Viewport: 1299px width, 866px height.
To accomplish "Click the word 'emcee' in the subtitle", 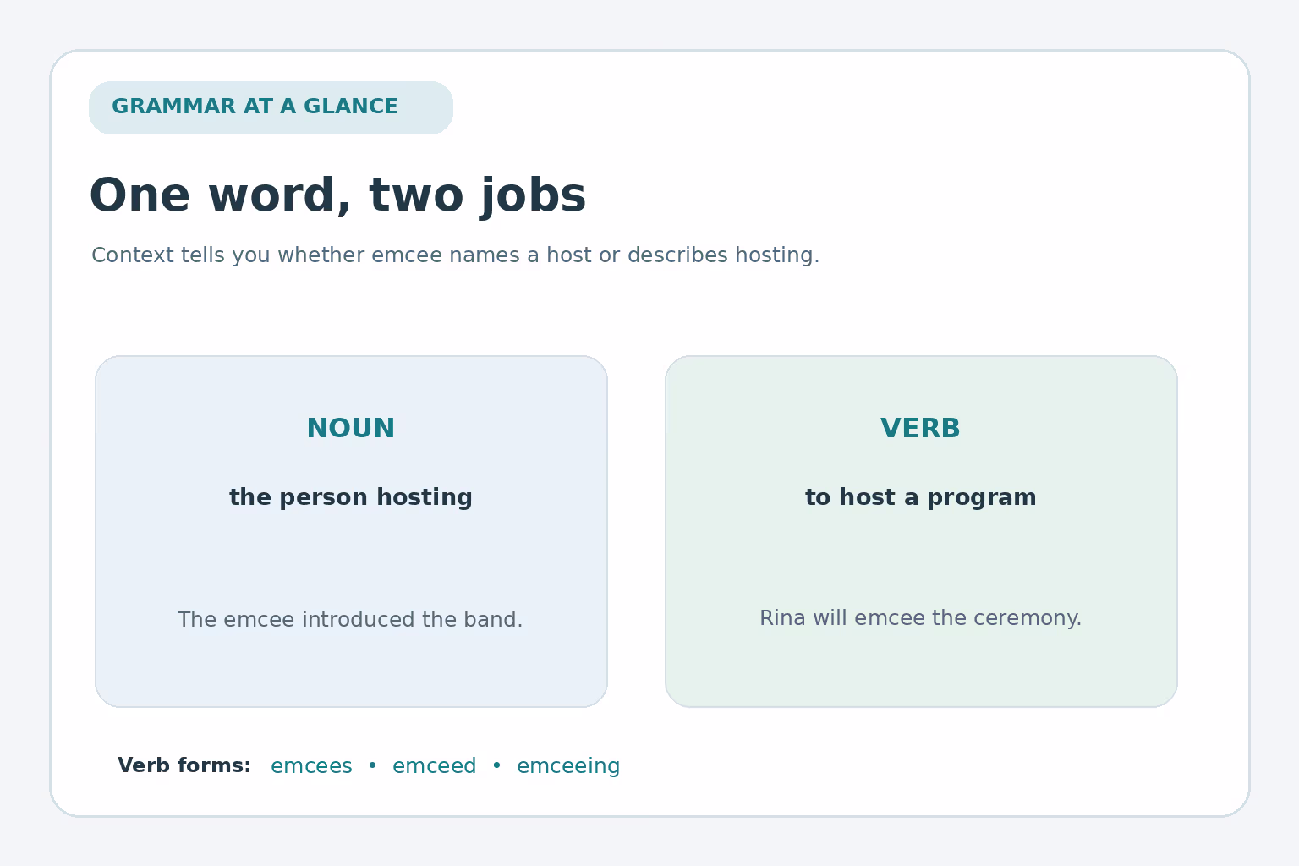I will pos(408,255).
